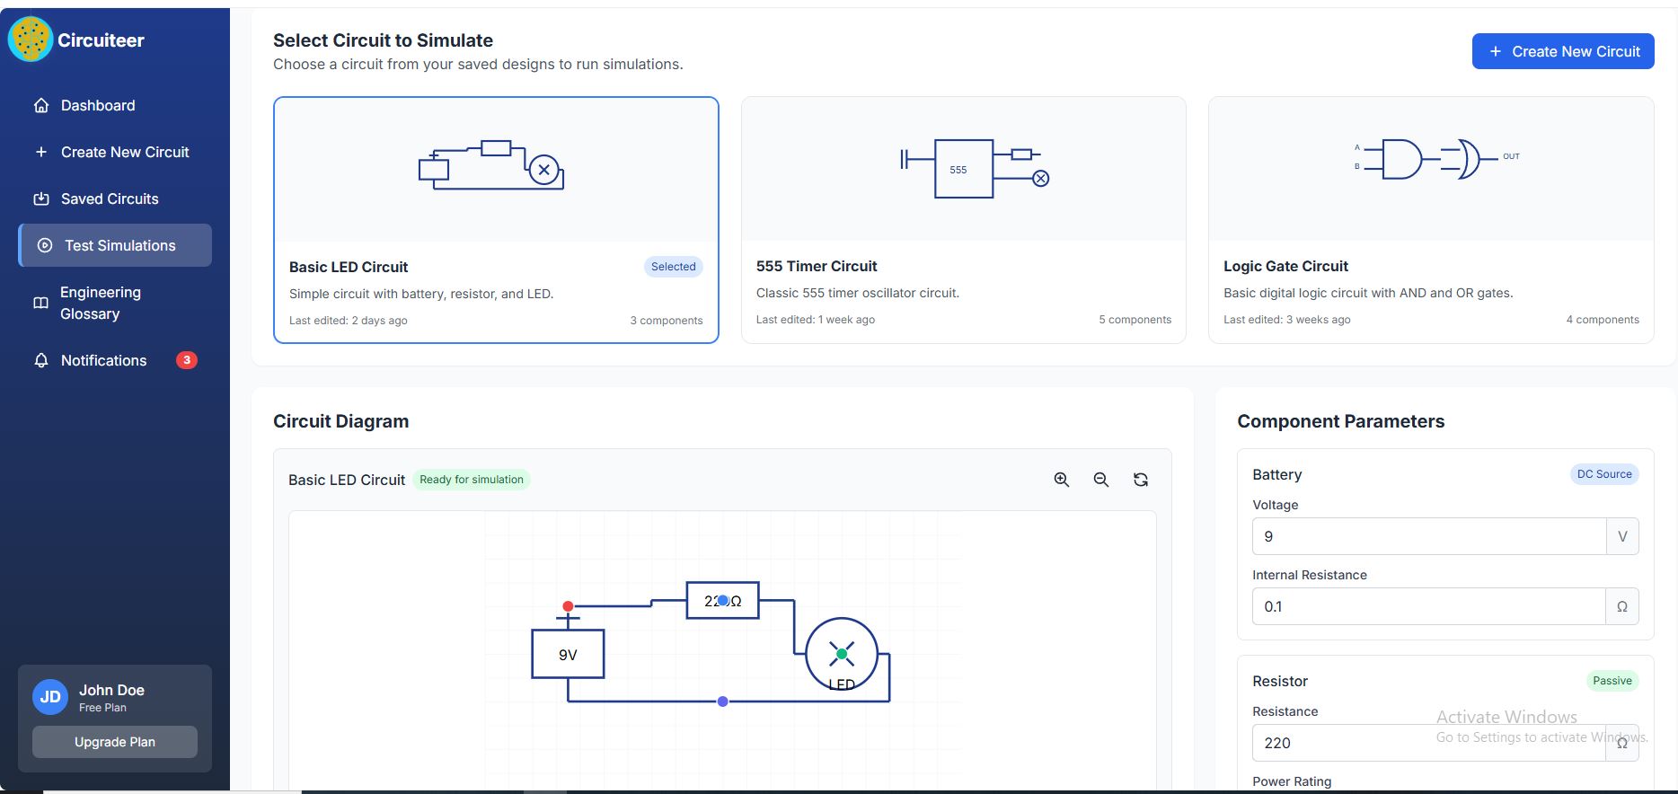Viewport: 1678px width, 794px height.
Task: Select the LED symbol in the diagram
Action: [x=841, y=654]
